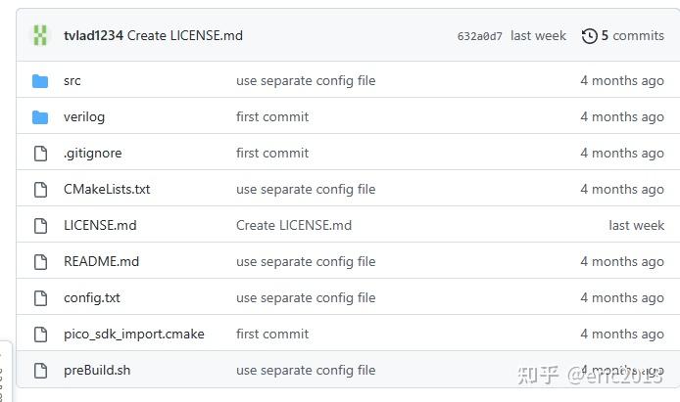View .gitignore 'first commit' message
The image size is (680, 402).
click(272, 154)
